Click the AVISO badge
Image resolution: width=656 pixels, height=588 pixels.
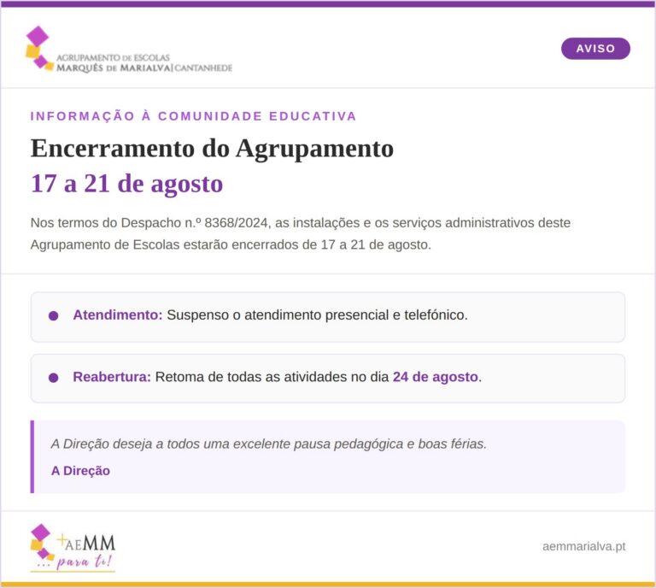pyautogui.click(x=595, y=49)
